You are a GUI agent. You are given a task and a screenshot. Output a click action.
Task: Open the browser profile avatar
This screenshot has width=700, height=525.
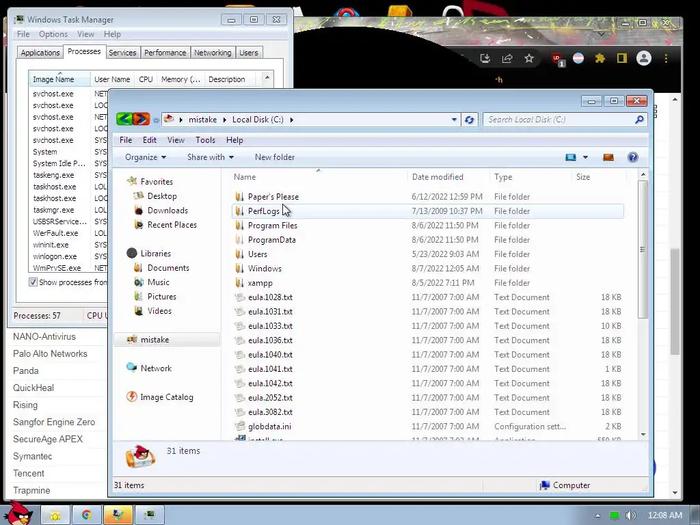point(644,59)
